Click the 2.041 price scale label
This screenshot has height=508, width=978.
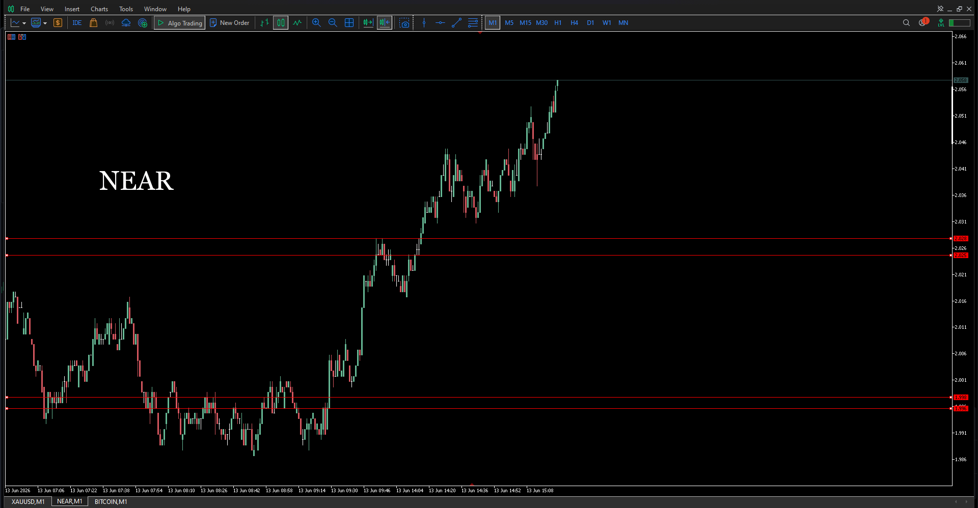coord(961,168)
